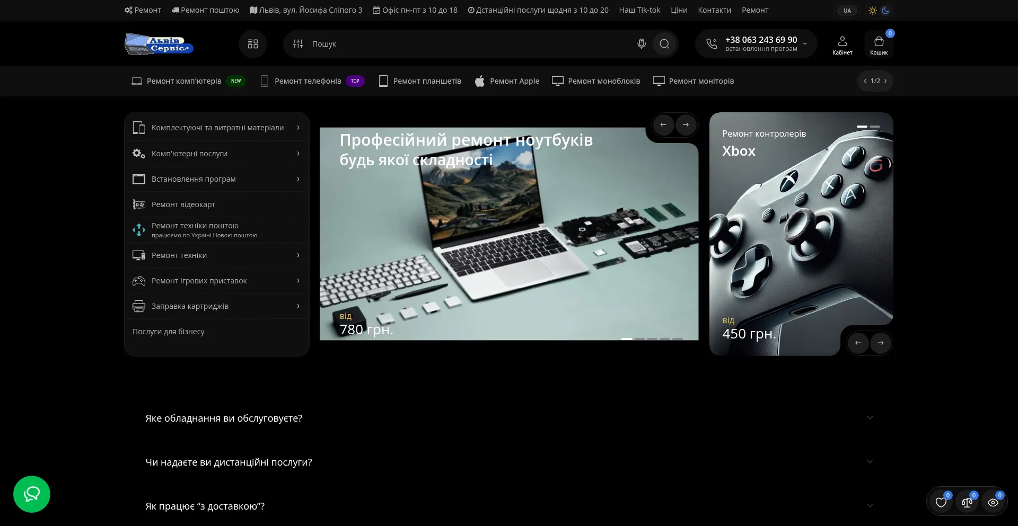1018x526 pixels.
Task: Activate voice search microphone
Action: [642, 44]
